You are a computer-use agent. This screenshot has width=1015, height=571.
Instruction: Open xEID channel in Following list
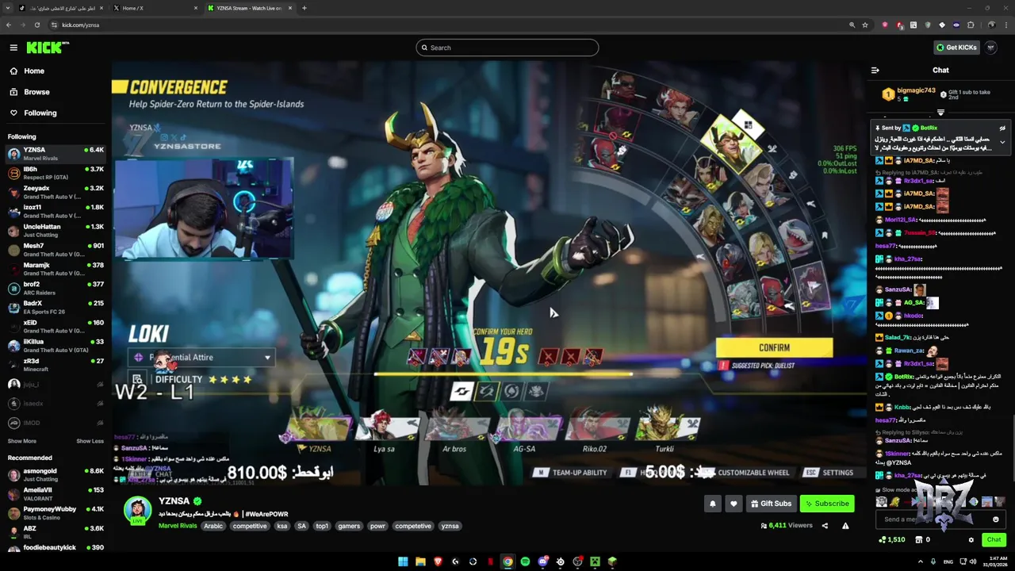tap(56, 326)
